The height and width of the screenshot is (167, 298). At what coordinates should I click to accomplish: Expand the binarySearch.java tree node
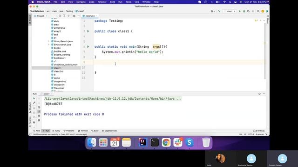click(49, 41)
